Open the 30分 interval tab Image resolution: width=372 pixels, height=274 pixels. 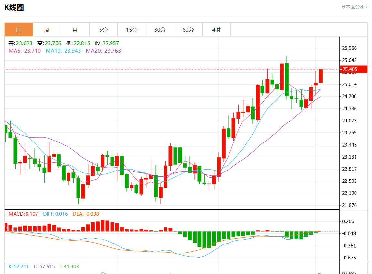[x=160, y=30]
